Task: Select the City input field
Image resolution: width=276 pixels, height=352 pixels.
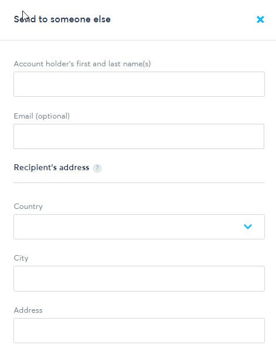Action: click(139, 279)
